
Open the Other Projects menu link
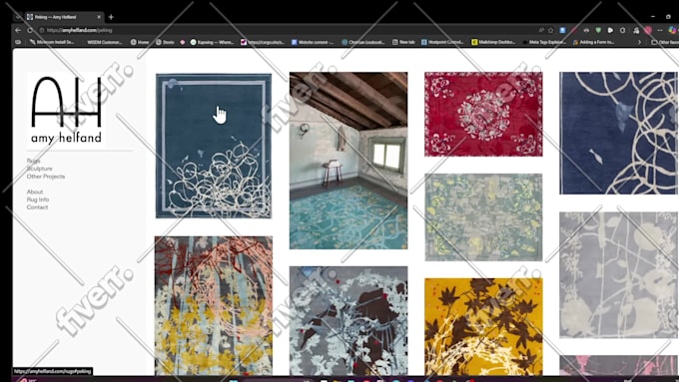pos(46,177)
